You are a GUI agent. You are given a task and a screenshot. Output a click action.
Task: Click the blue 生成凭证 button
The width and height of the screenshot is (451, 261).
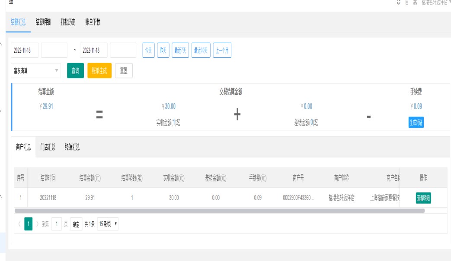(416, 123)
